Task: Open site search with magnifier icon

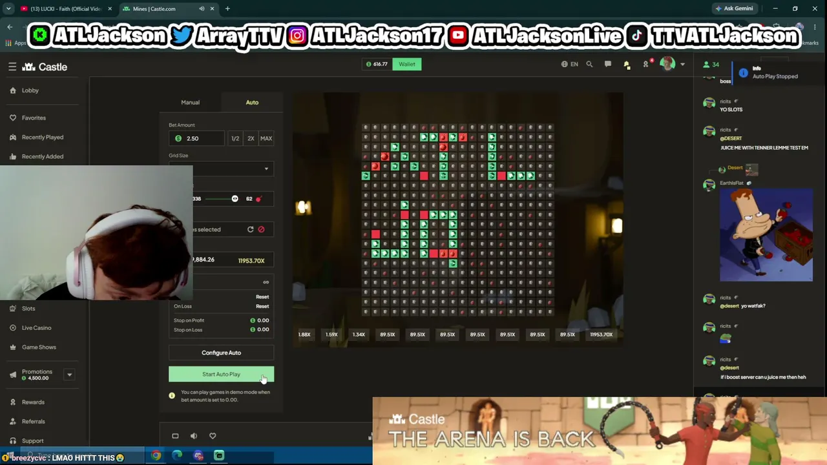Action: [589, 64]
